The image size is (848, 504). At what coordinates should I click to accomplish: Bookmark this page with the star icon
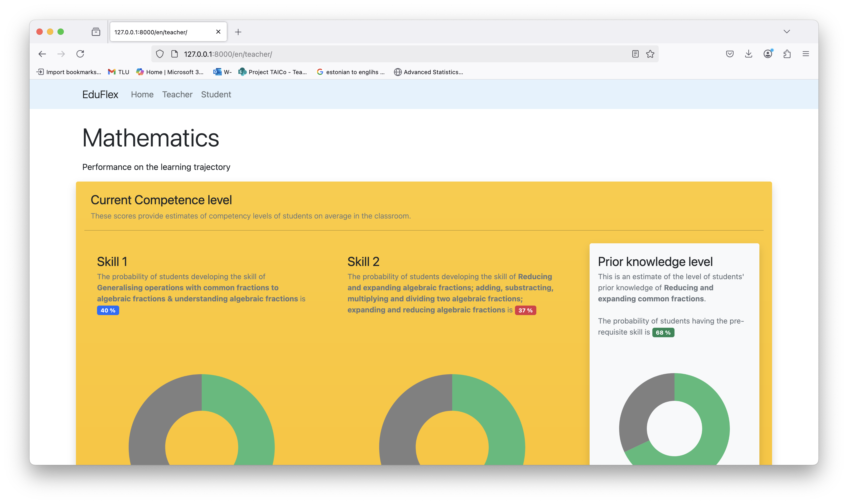650,54
